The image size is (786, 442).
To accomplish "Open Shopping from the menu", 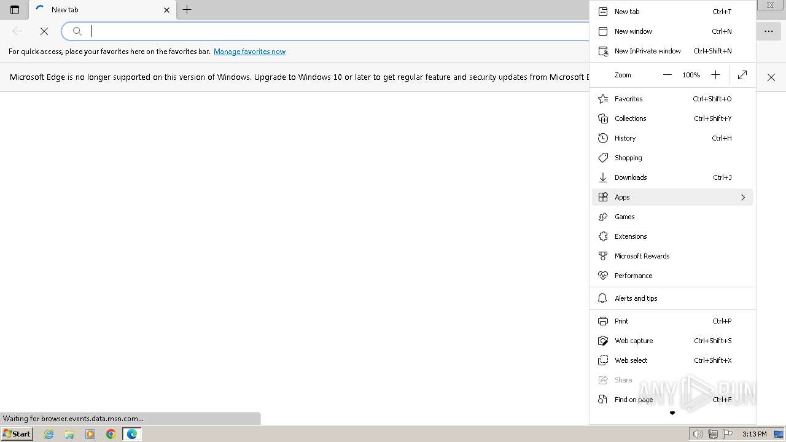I will click(672, 158).
